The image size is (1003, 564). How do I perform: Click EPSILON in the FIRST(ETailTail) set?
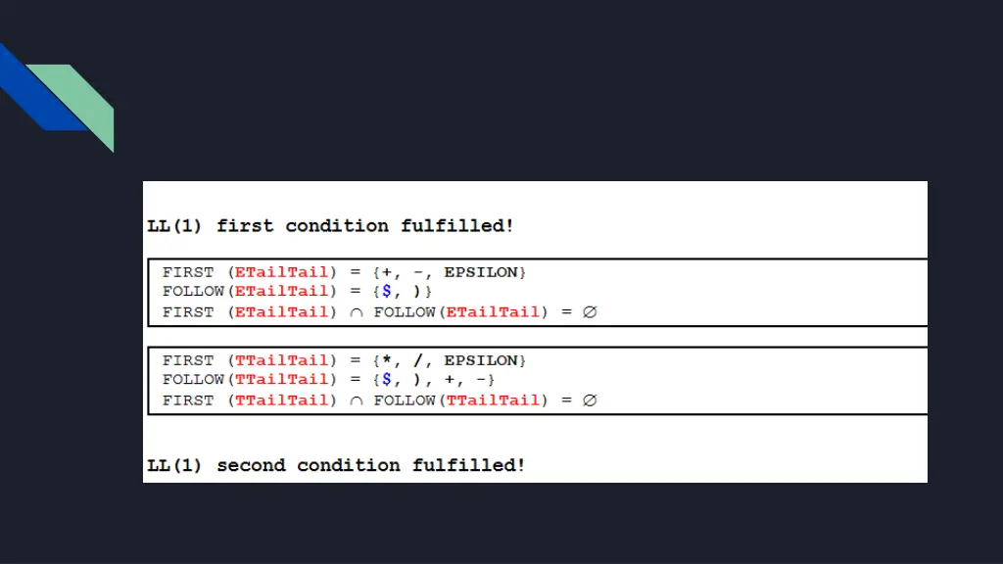coord(481,272)
